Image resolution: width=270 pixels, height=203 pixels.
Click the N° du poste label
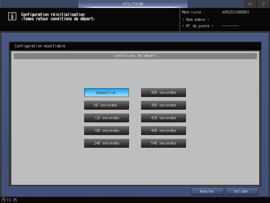click(197, 26)
